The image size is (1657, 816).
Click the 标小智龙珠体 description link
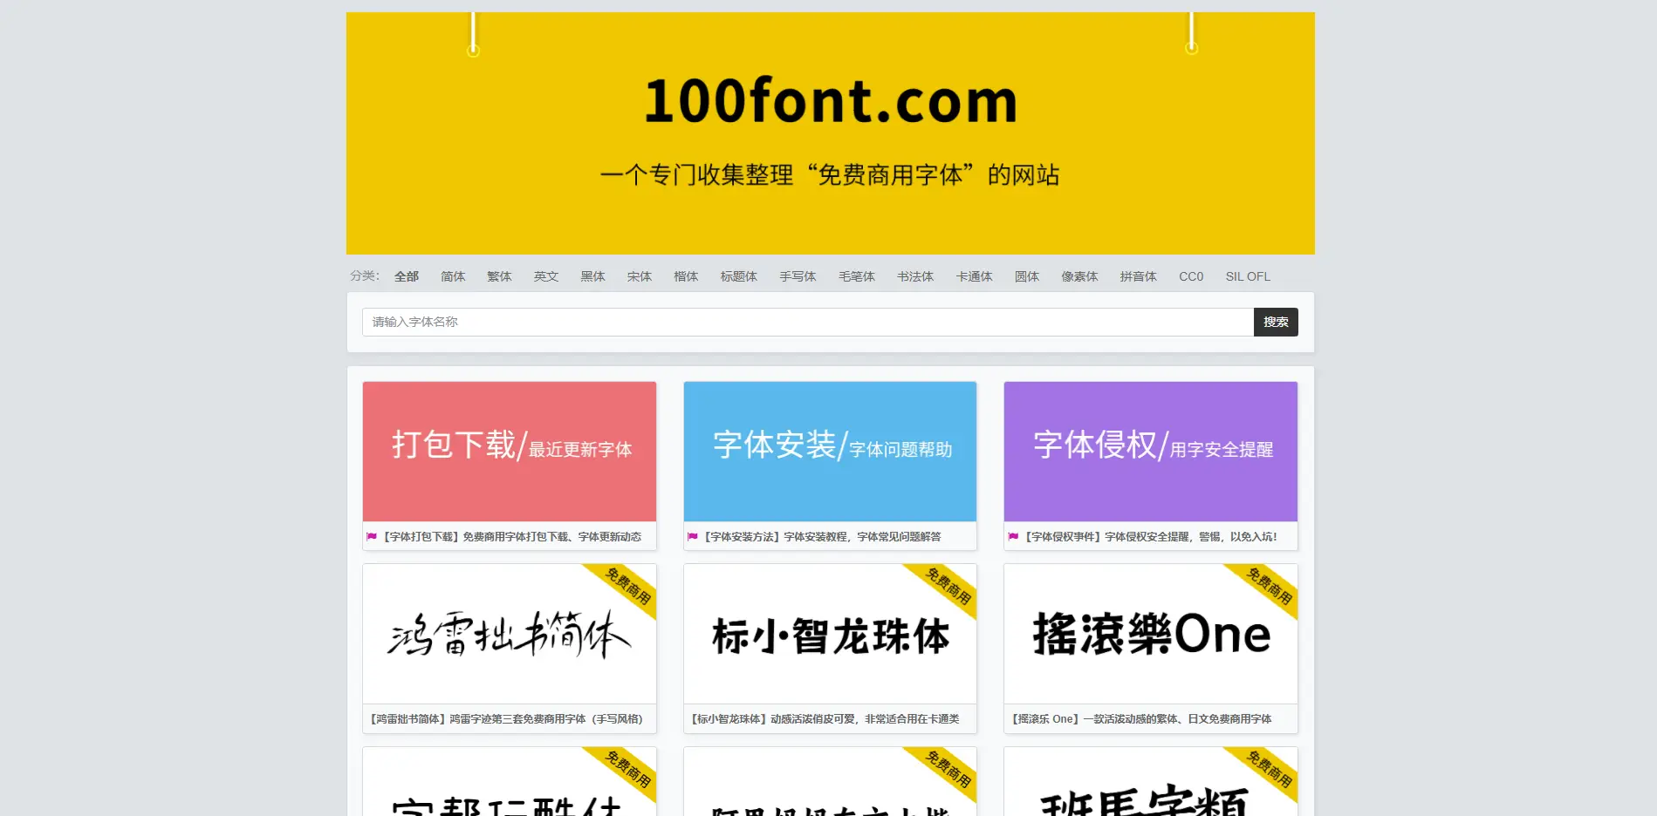pyautogui.click(x=825, y=719)
